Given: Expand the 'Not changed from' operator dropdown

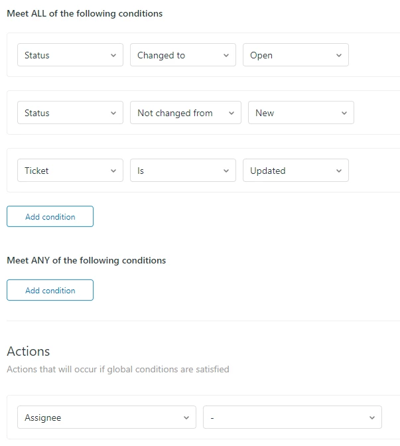Looking at the screenshot, I should click(185, 113).
